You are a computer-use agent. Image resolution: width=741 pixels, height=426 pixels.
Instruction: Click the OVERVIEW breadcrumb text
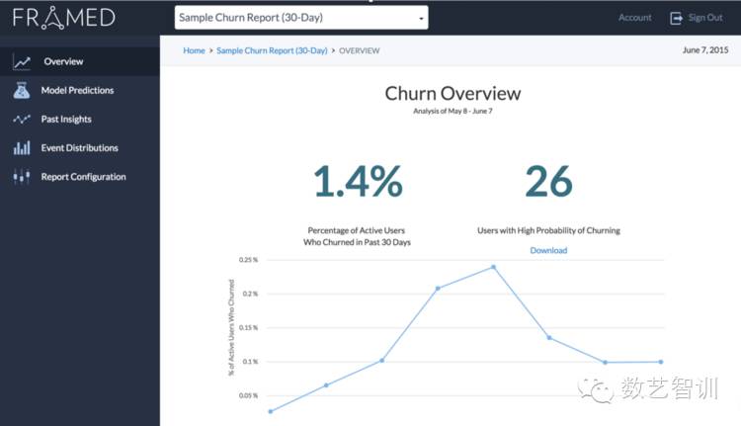click(360, 50)
